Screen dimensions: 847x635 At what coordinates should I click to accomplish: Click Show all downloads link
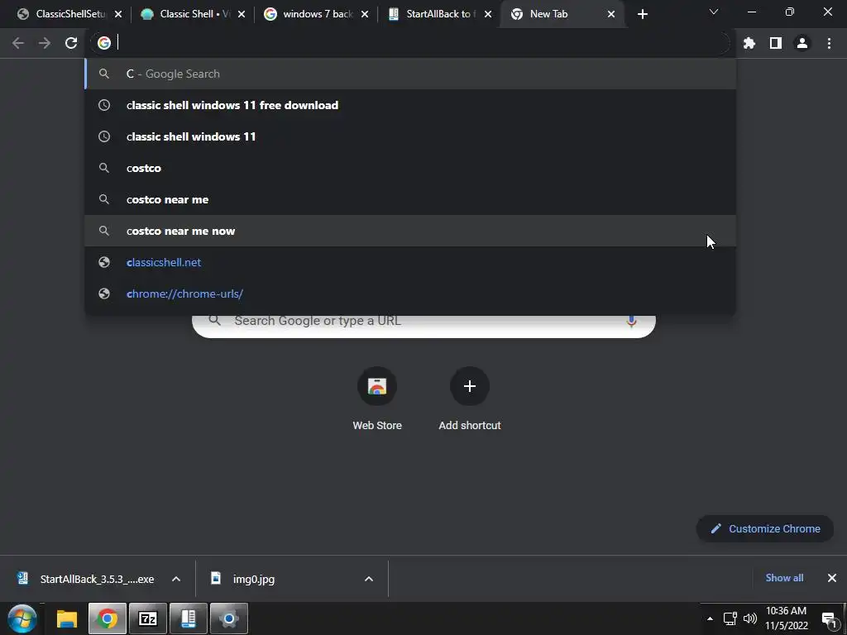pyautogui.click(x=784, y=578)
